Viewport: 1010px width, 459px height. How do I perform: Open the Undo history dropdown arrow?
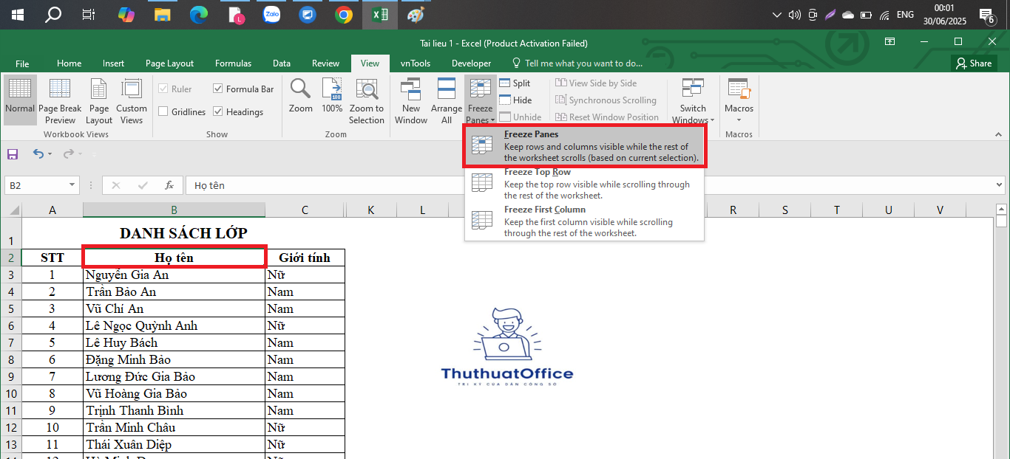50,154
